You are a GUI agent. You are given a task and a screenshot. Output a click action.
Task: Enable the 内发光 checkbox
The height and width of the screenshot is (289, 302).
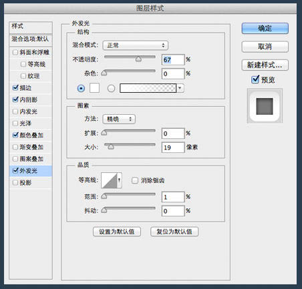click(x=15, y=111)
